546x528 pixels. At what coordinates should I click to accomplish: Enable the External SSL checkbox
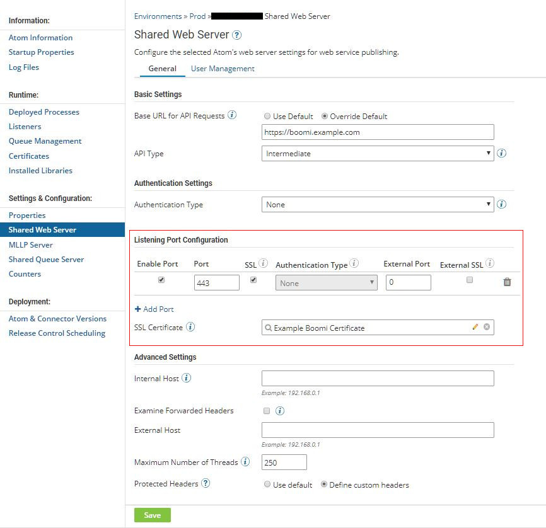coord(469,279)
